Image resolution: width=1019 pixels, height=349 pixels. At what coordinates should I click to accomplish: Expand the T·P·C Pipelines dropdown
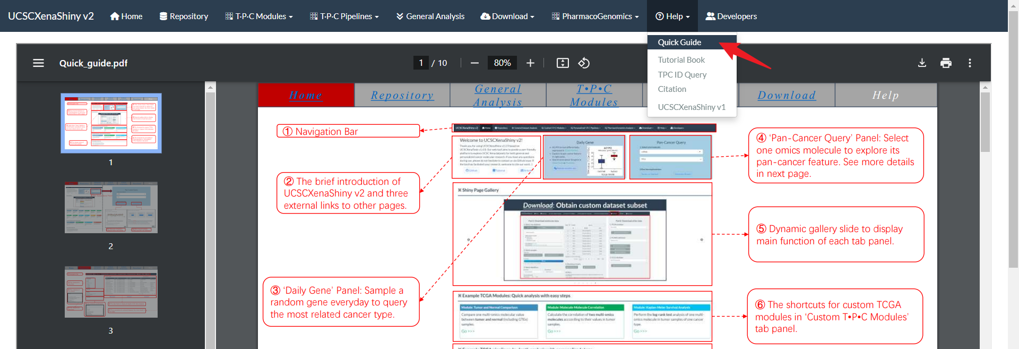tap(344, 16)
